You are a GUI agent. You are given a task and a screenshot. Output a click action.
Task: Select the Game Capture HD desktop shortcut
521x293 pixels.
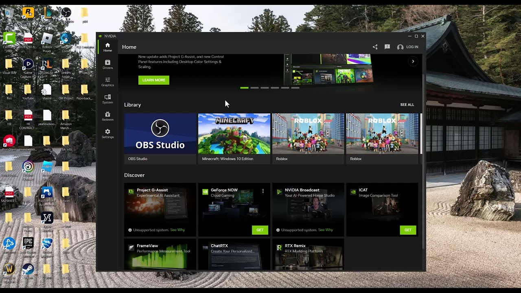coord(28,68)
